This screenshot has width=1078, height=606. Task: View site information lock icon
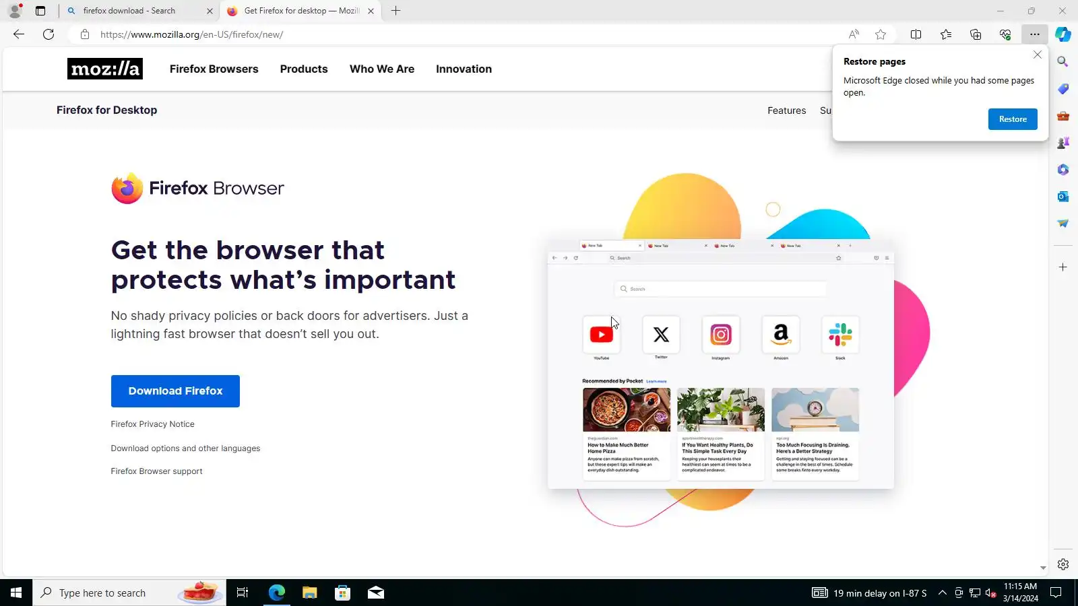(x=85, y=34)
